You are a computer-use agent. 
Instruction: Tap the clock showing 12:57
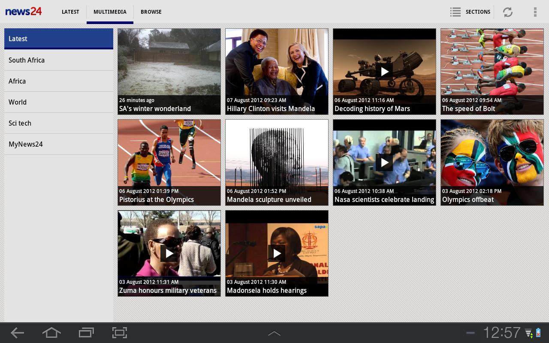point(502,333)
